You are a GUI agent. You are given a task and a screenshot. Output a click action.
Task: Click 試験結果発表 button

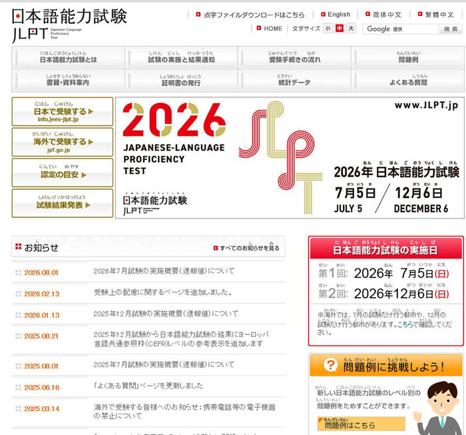[63, 203]
